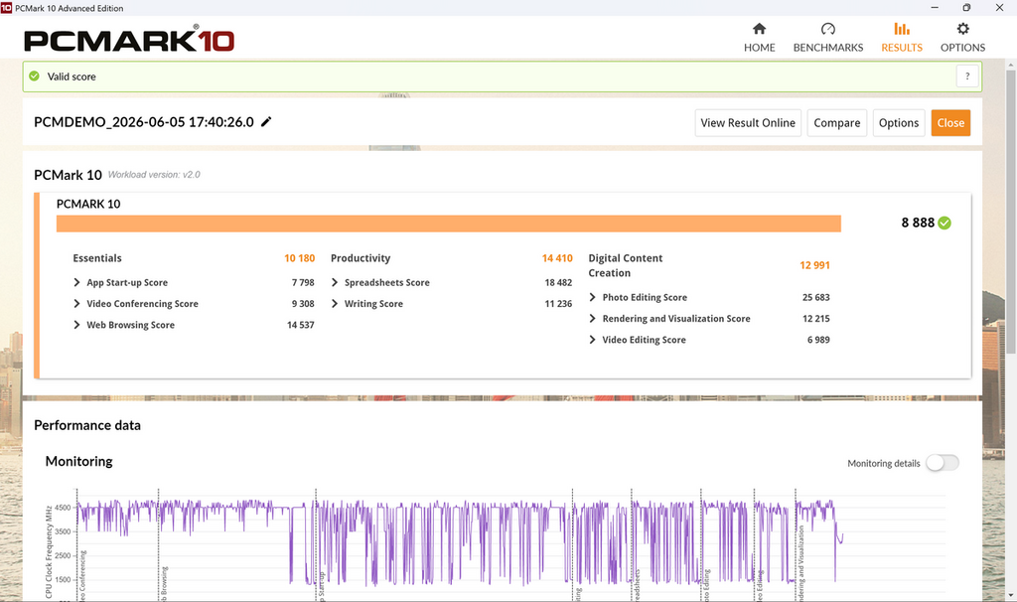The height and width of the screenshot is (602, 1017).
Task: Expand App Start-up Score details
Action: click(76, 282)
